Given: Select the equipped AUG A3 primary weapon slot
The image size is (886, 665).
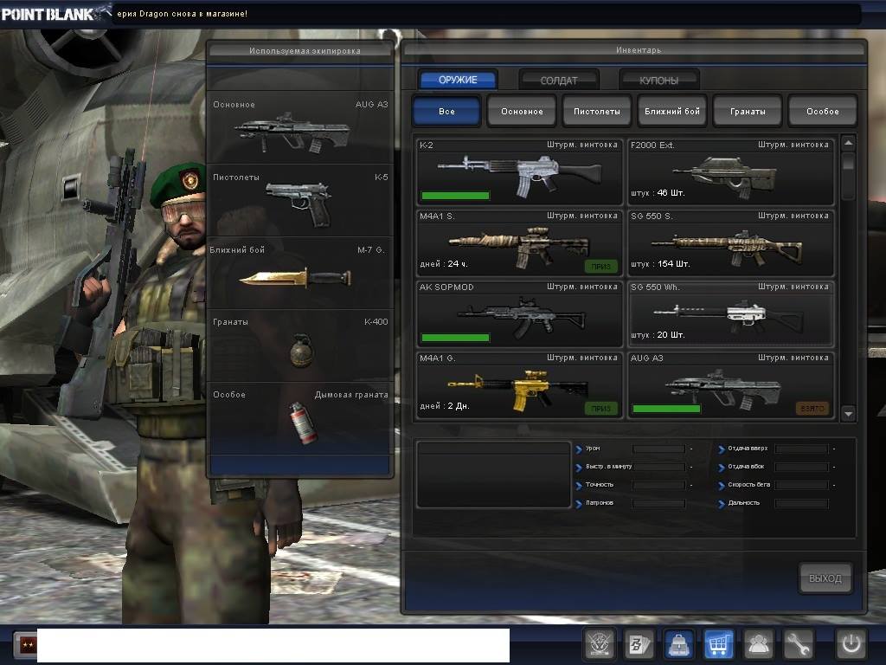Looking at the screenshot, I should [300, 128].
